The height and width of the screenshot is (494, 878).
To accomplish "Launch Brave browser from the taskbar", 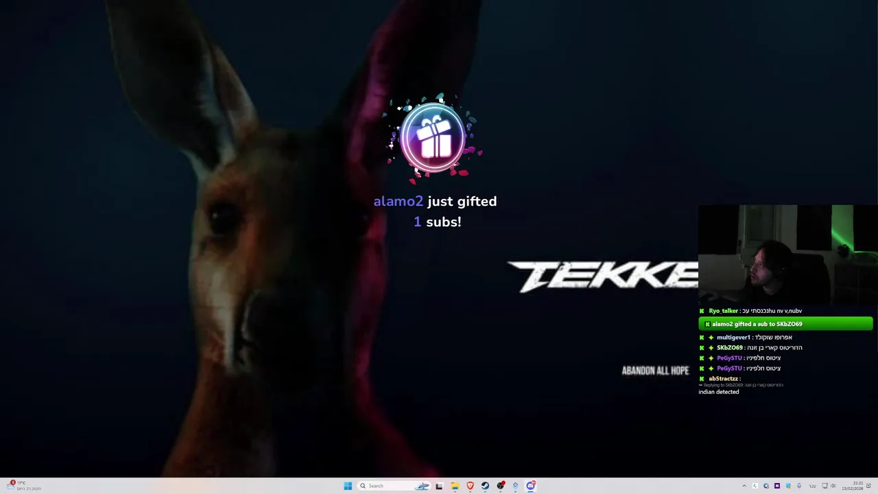I will click(x=470, y=486).
